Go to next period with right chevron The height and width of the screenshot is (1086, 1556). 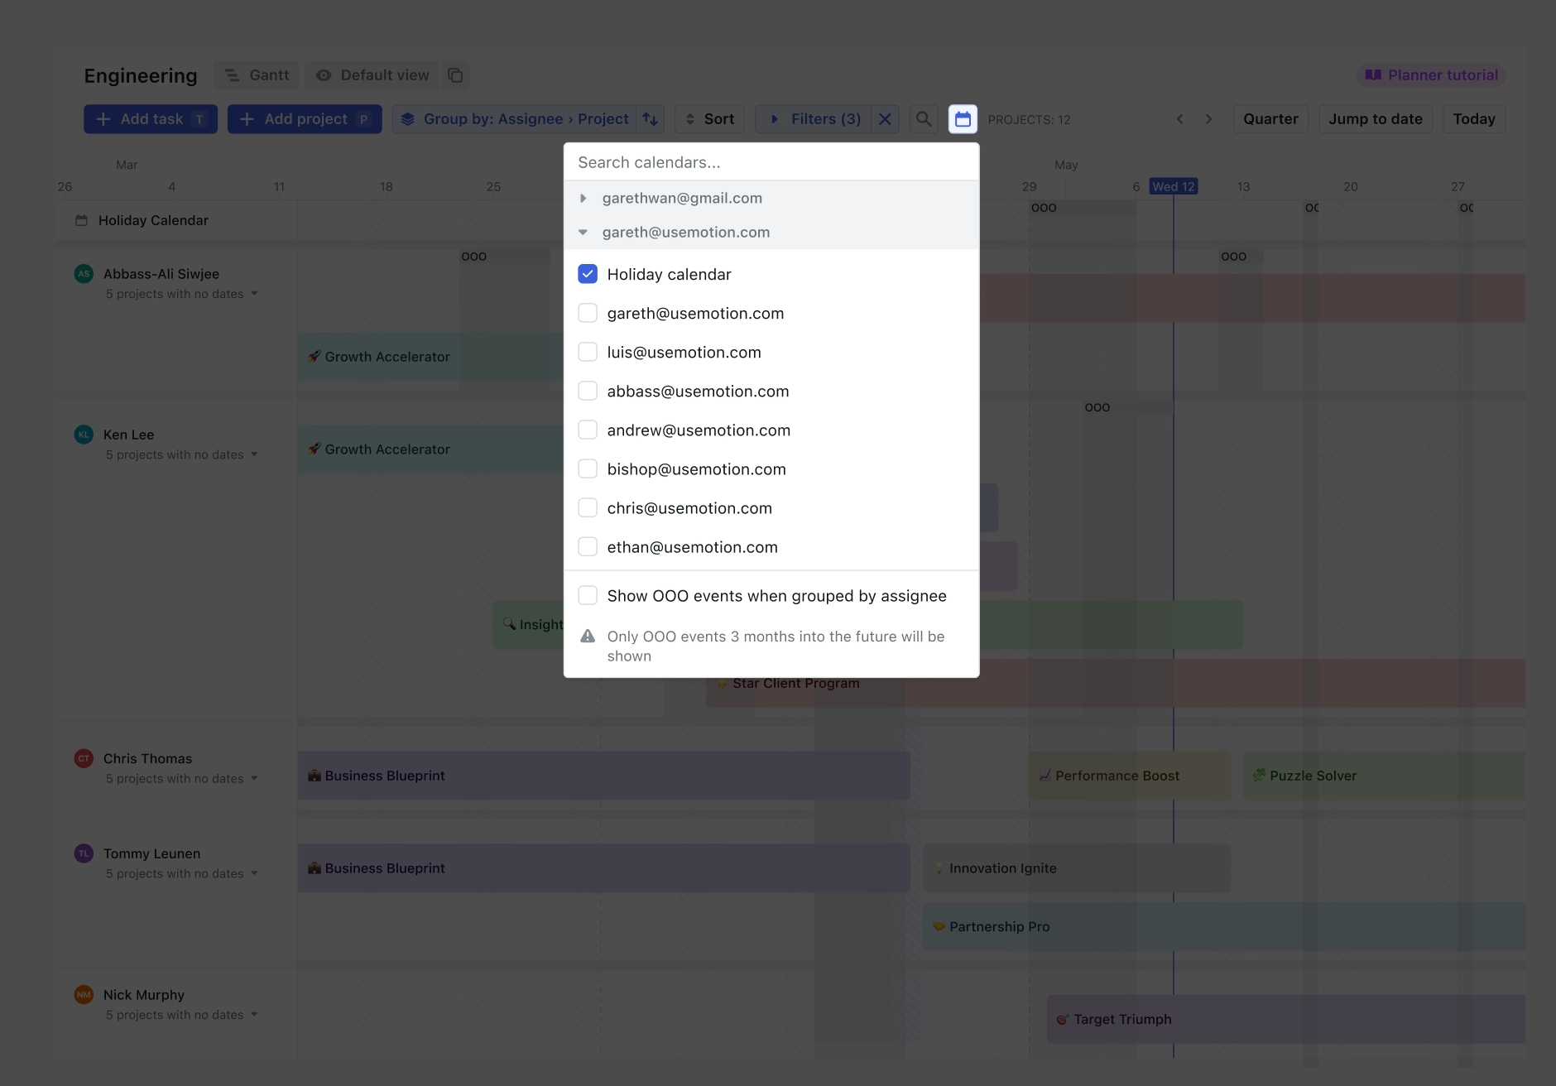[x=1208, y=119]
